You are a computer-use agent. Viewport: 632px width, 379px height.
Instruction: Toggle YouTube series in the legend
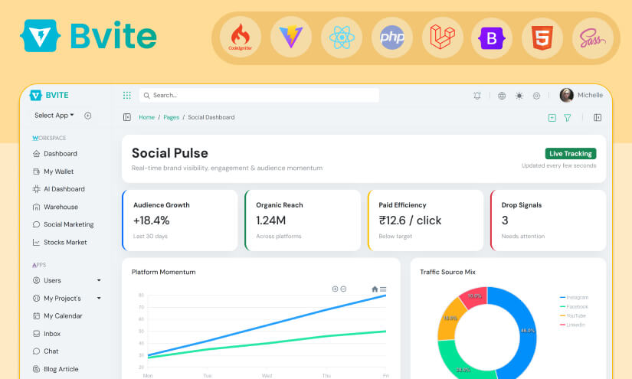573,315
